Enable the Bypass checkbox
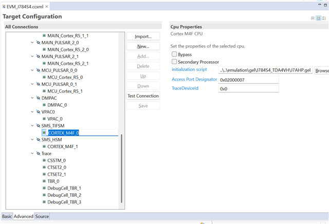Viewport: 329px width, 224px height. (x=175, y=54)
